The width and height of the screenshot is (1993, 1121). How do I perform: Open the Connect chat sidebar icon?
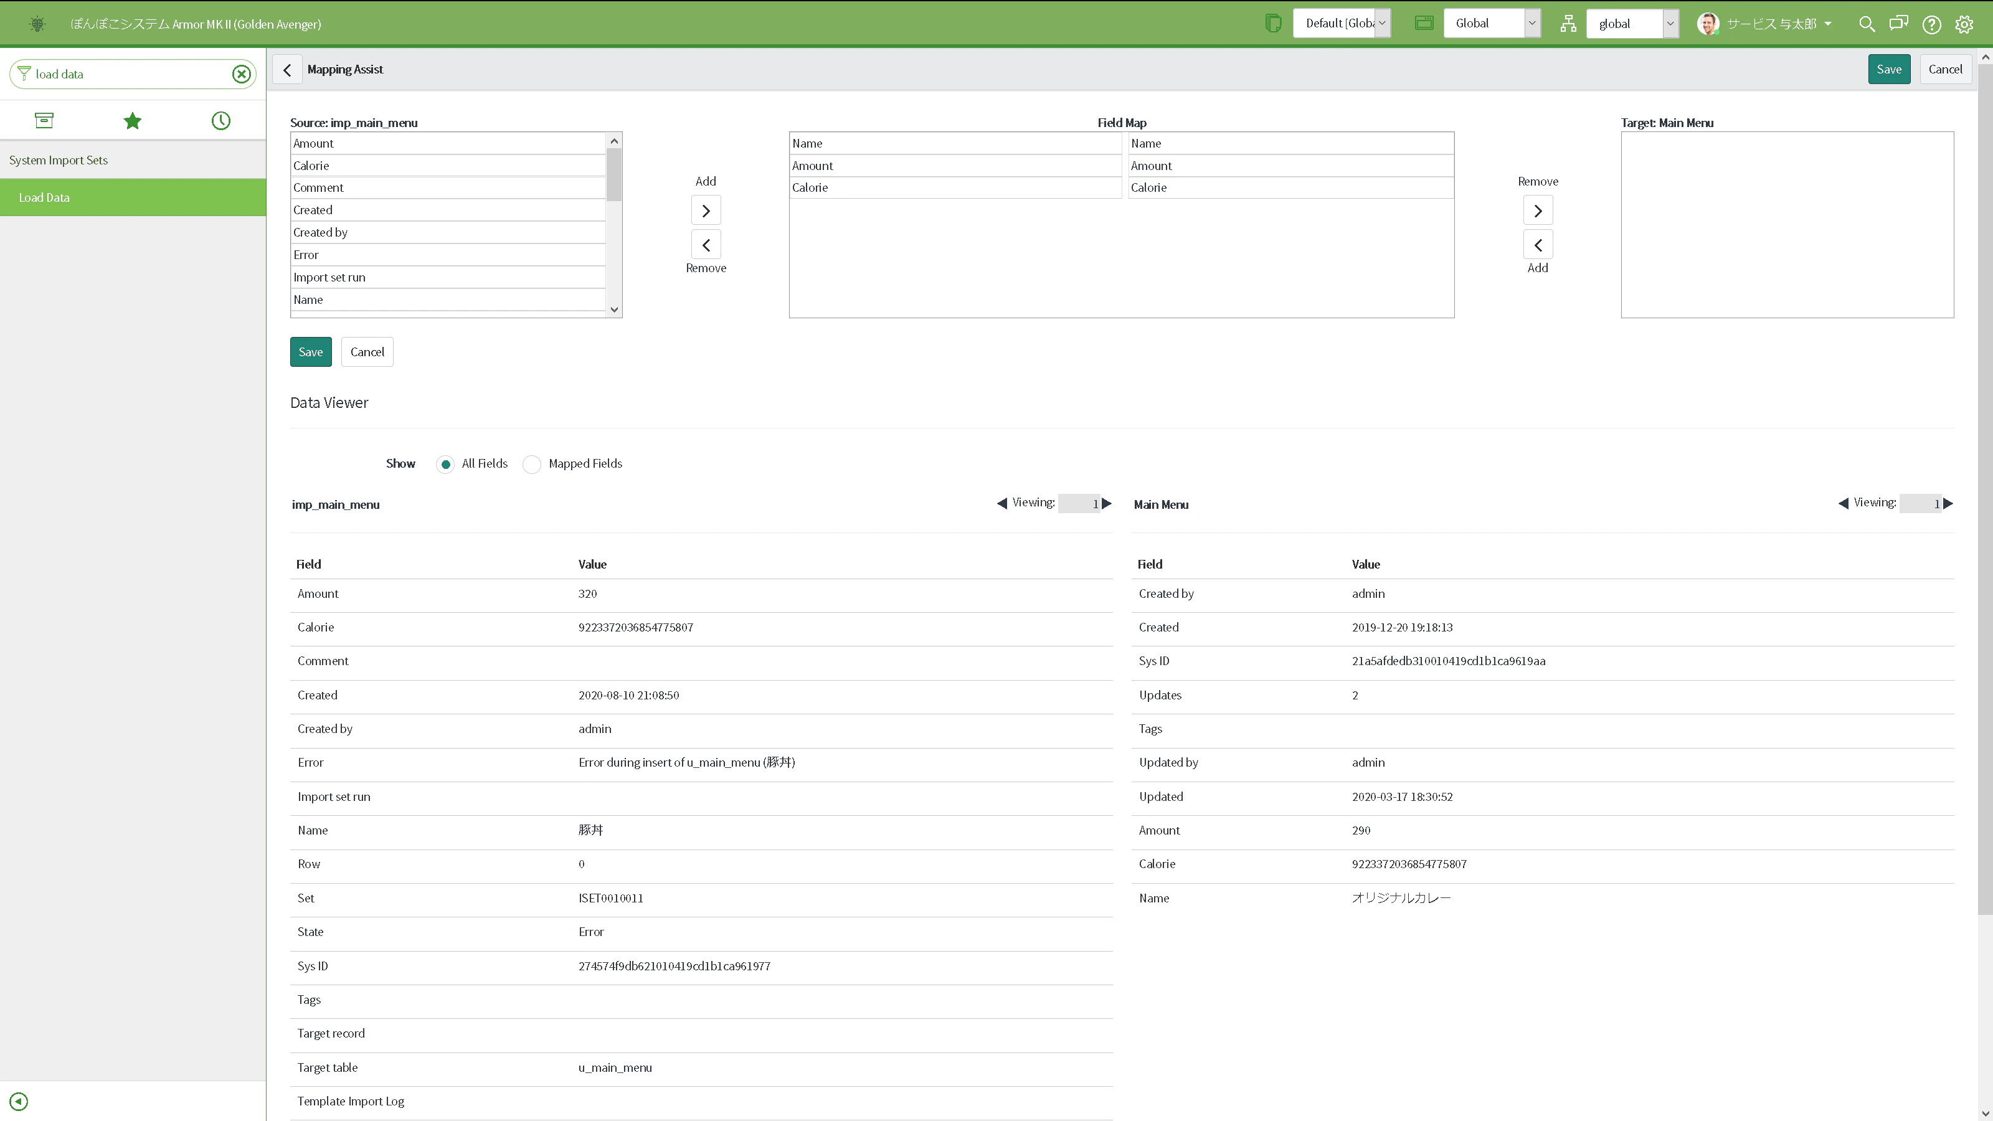[1898, 23]
